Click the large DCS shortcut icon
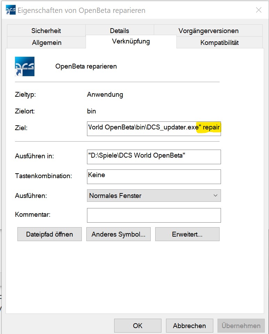Image resolution: width=269 pixels, height=334 pixels. (x=25, y=66)
